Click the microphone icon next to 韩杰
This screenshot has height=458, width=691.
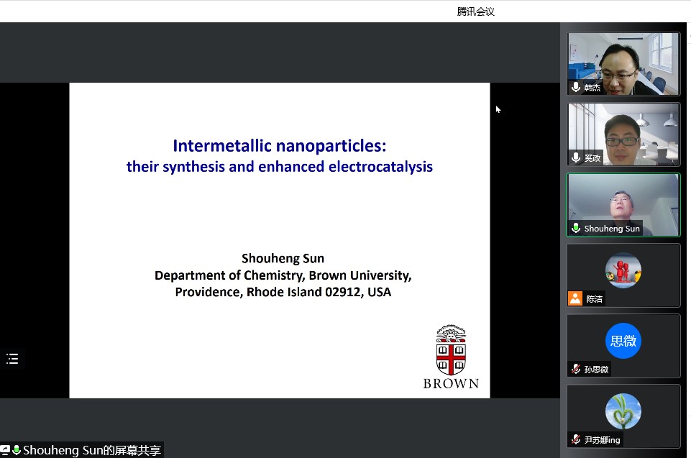point(575,87)
